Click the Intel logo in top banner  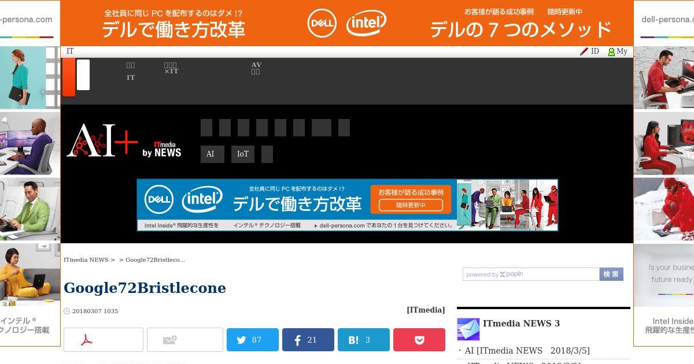[366, 23]
